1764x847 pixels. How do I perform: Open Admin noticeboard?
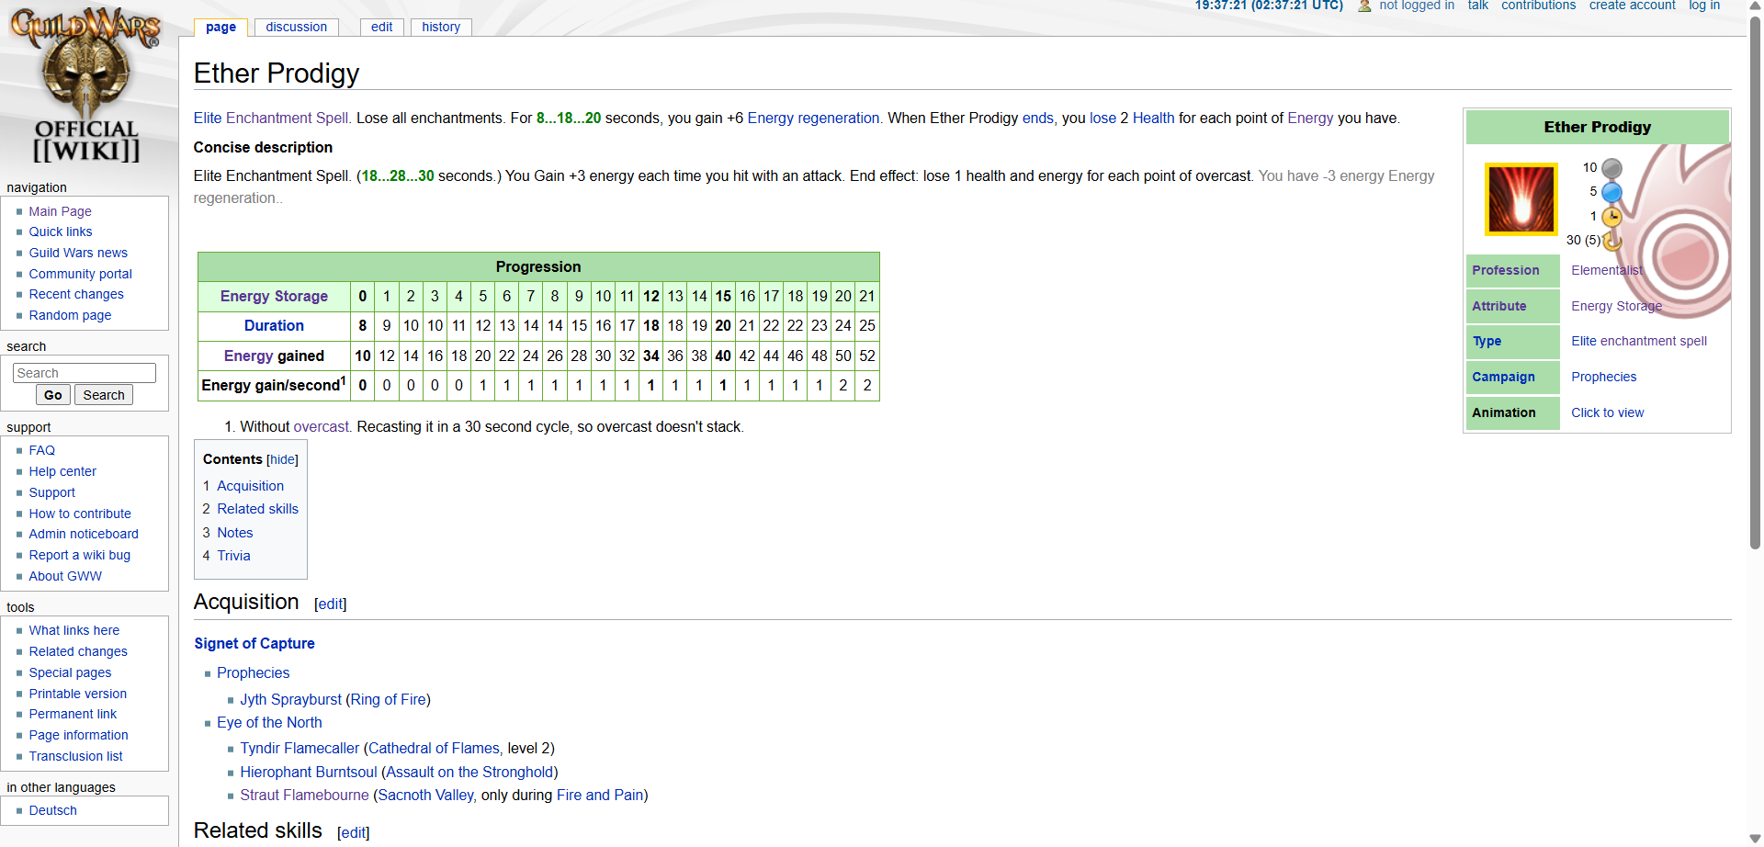click(84, 534)
